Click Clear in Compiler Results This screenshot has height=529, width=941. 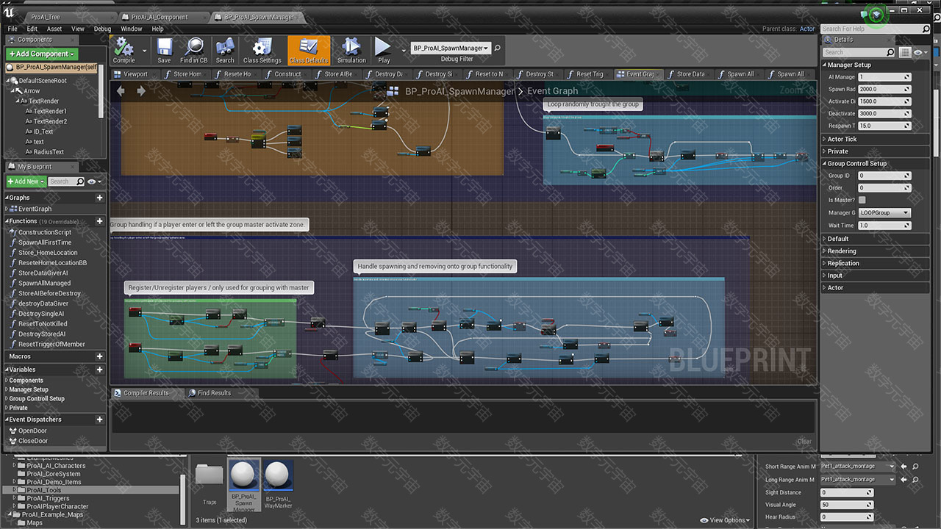click(x=804, y=442)
